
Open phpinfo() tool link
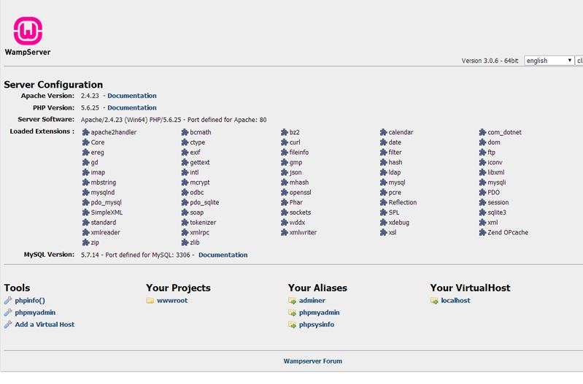pyautogui.click(x=30, y=300)
